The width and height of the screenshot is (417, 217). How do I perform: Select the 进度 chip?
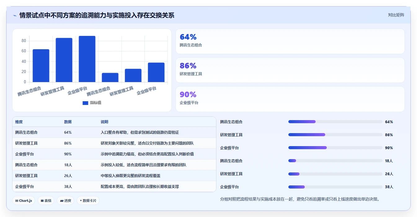(x=66, y=201)
